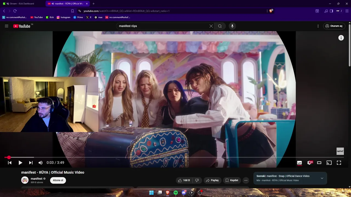Select the manifest - RÜYA browser tab
Screen dimensions: 351x197
click(x=67, y=4)
